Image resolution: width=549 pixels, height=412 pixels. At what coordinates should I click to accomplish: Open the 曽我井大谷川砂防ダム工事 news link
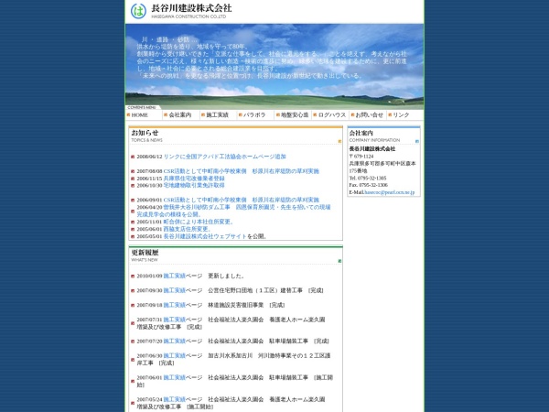[x=233, y=211]
